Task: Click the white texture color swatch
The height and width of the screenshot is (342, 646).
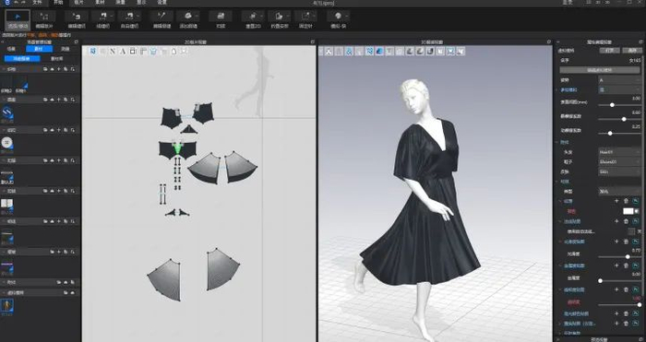Action: [628, 211]
